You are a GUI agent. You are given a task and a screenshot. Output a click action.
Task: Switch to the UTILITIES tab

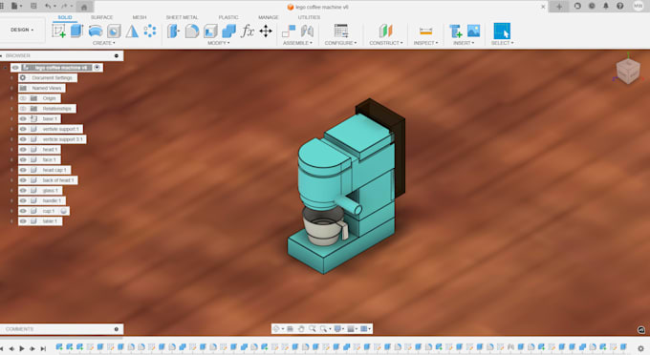pos(309,17)
